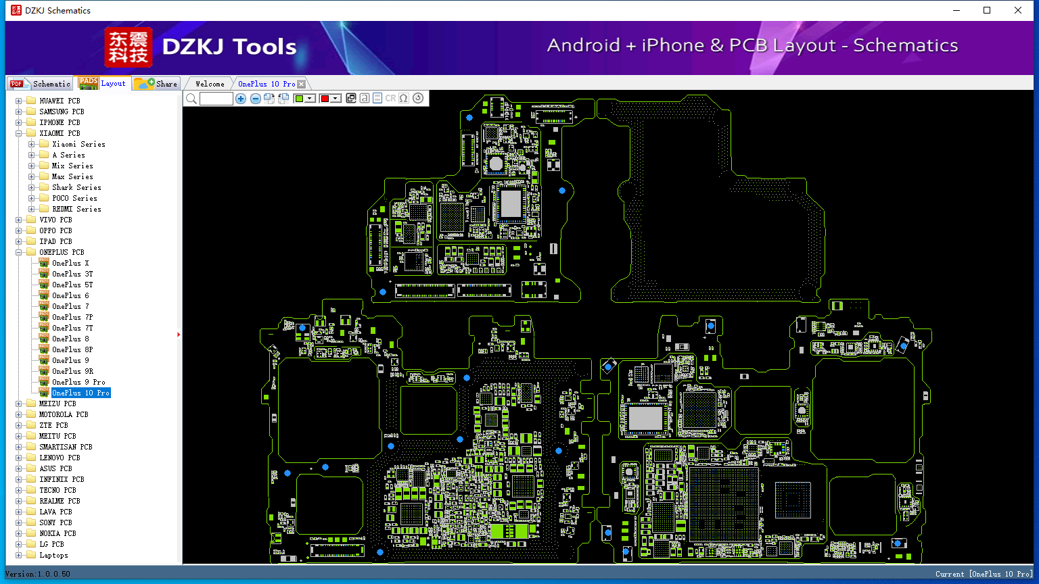Image resolution: width=1039 pixels, height=584 pixels.
Task: Click the OnePlus 7T PADS file icon
Action: tap(44, 328)
